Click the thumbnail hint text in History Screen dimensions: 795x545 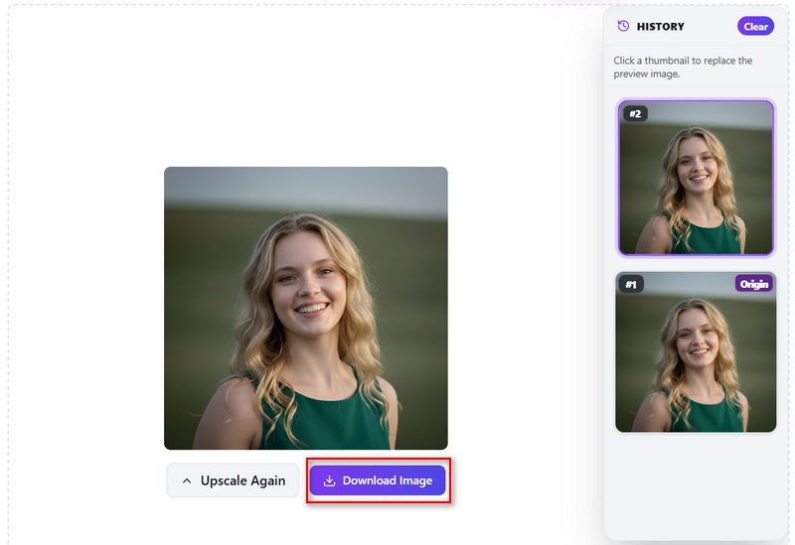(x=683, y=68)
